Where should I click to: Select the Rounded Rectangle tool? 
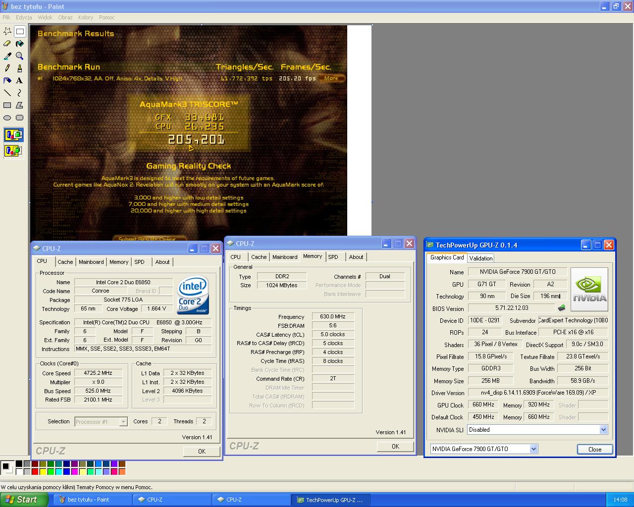(20, 117)
